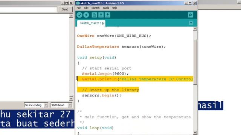The height and width of the screenshot is (135, 241).
Task: Click the 'sensors.begin();' line
Action: pyautogui.click(x=102, y=95)
